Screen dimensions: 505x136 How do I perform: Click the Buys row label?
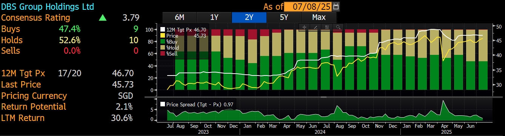(x=11, y=29)
